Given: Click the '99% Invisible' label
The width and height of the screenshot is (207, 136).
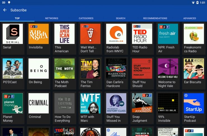Looking at the screenshot, I should [x=164, y=119].
